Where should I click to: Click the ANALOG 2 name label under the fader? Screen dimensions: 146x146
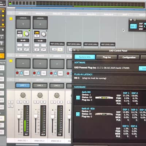click(x=39, y=141)
